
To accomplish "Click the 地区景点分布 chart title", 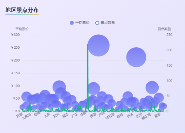I will click(22, 10).
